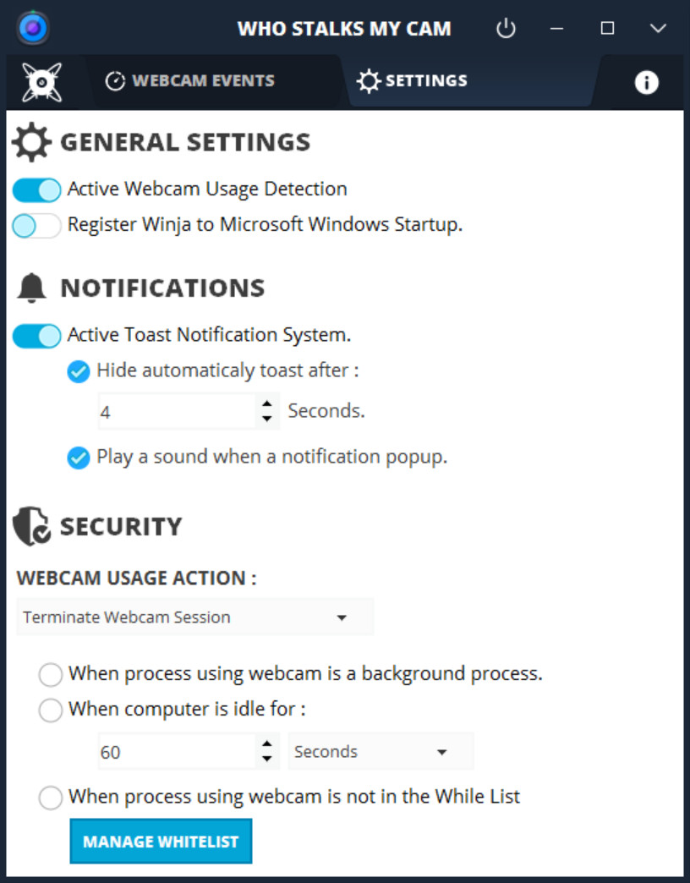Click the Winja ninja star logo

(41, 82)
